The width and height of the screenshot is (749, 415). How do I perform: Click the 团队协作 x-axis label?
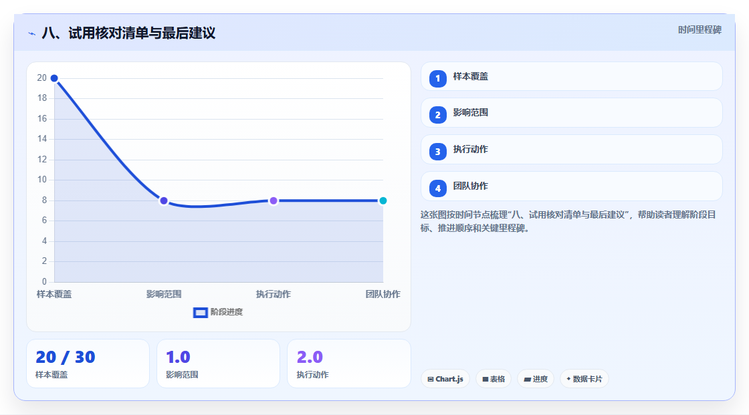click(383, 294)
